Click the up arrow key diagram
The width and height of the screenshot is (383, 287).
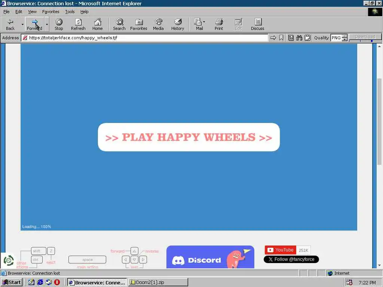[134, 251]
